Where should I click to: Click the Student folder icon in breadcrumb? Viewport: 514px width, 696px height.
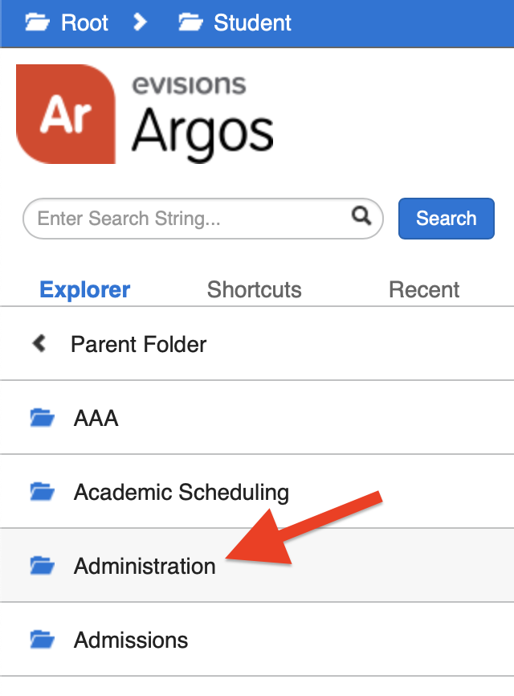[x=192, y=23]
